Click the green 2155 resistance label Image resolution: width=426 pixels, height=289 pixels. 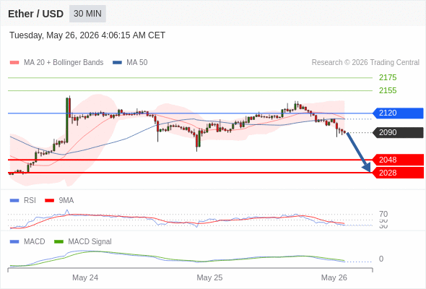tap(388, 90)
